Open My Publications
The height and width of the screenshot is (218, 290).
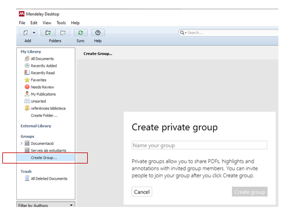tap(43, 94)
